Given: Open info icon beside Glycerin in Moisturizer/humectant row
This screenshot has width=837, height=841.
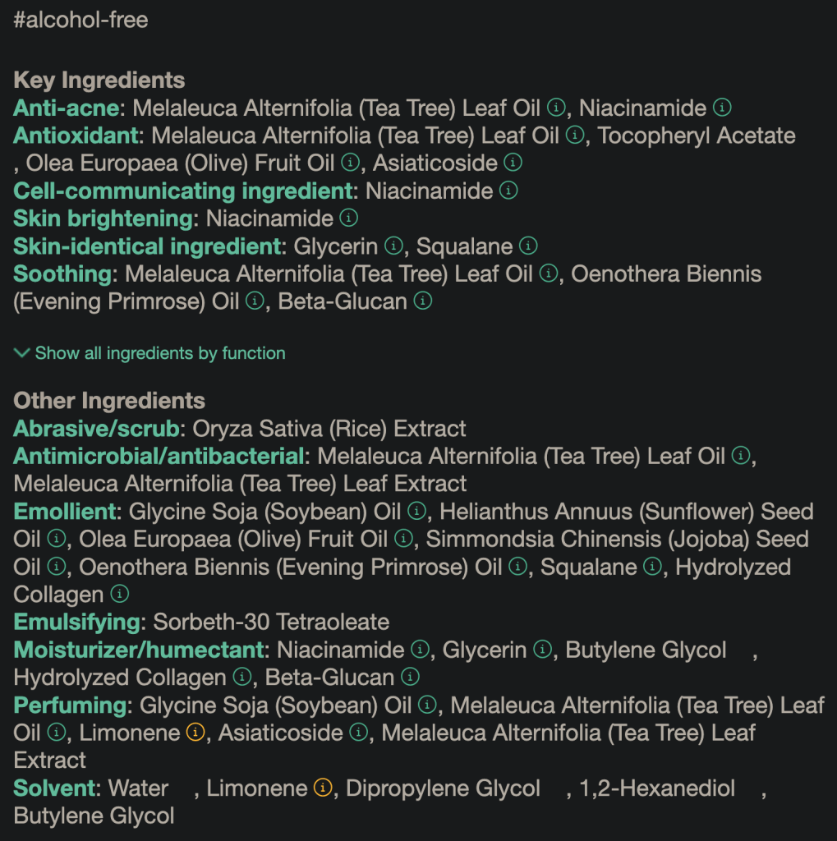Looking at the screenshot, I should coord(542,650).
